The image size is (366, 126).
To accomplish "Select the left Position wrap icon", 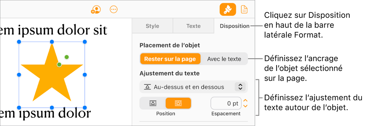I will click(153, 103).
